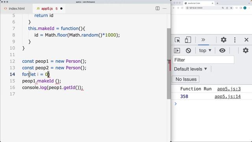Click the browser back arrow
This screenshot has width=252, height=142.
click(174, 8)
